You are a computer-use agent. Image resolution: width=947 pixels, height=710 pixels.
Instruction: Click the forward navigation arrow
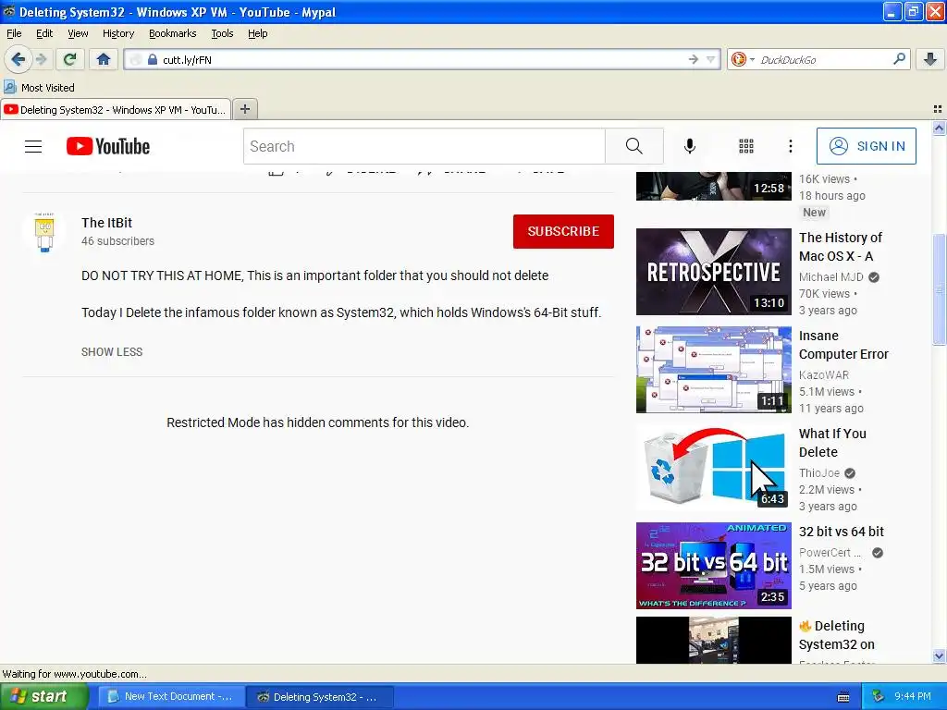coord(41,59)
